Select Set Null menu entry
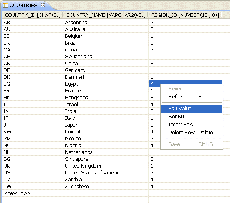The width and height of the screenshot is (230, 203). pyautogui.click(x=191, y=117)
